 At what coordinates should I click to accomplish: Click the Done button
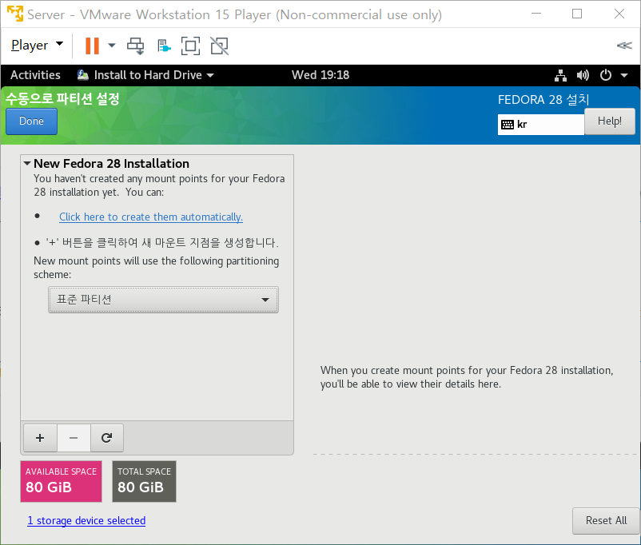tap(31, 121)
